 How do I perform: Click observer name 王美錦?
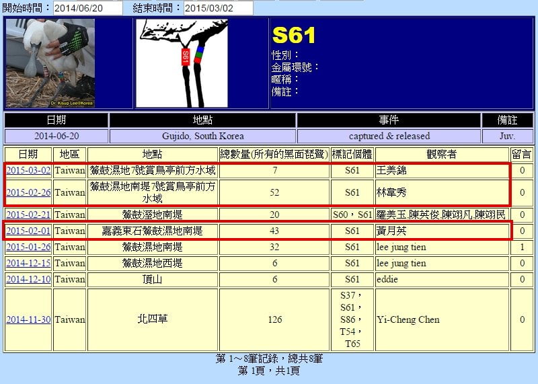(391, 170)
